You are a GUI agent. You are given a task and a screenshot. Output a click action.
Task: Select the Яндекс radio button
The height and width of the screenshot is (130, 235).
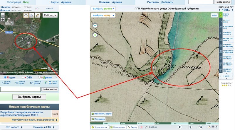point(5,77)
